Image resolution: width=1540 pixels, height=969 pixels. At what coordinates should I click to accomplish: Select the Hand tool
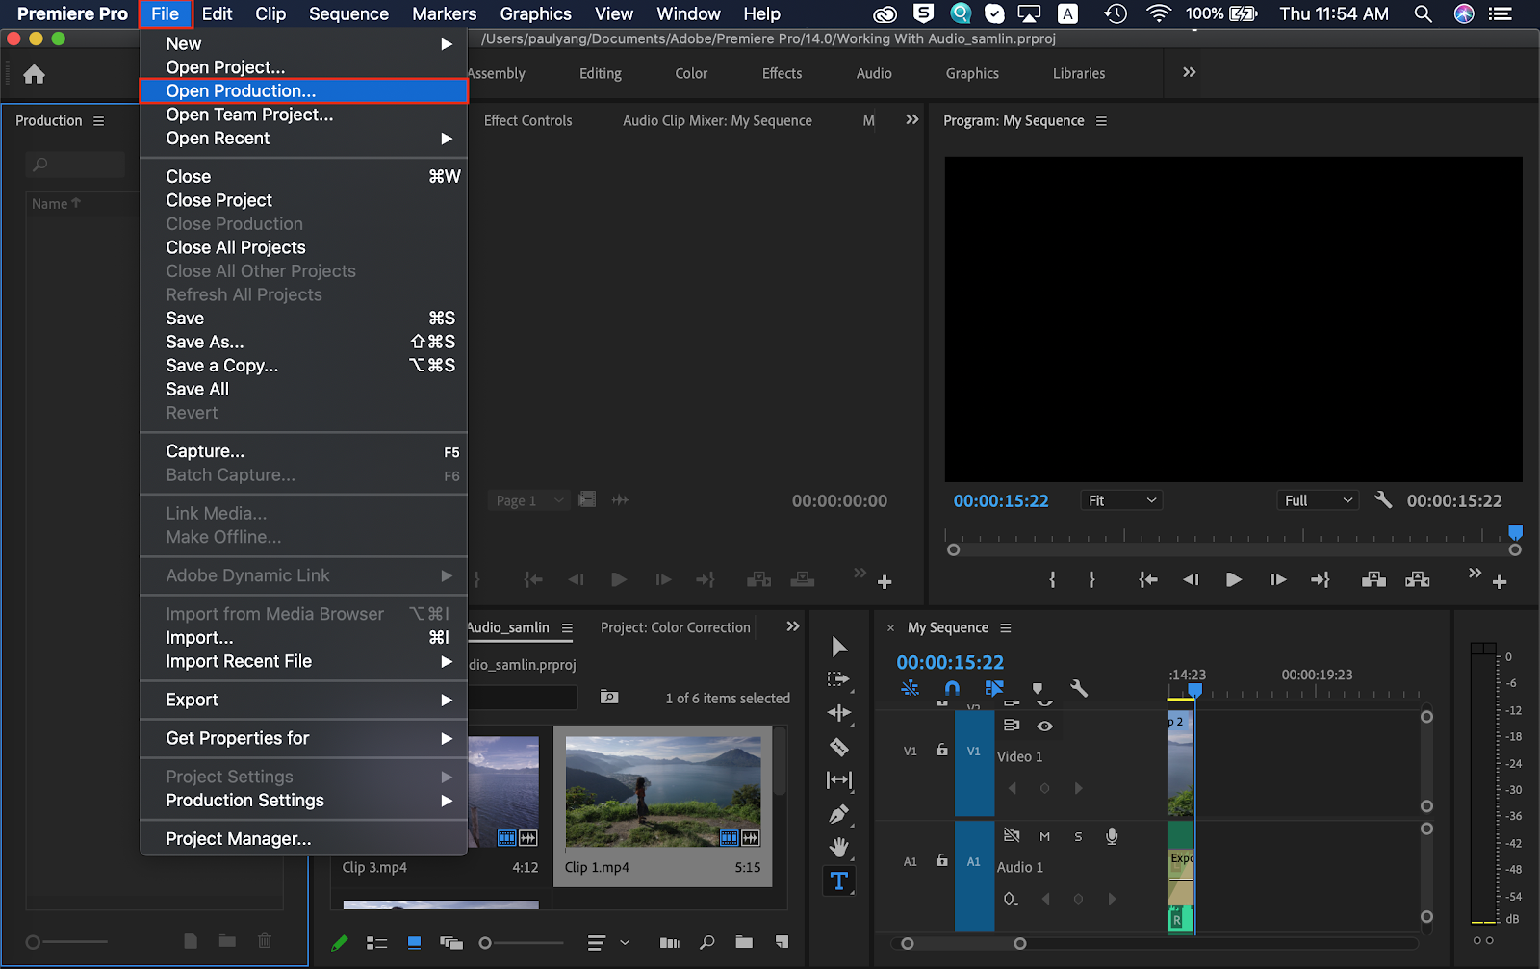click(x=839, y=848)
